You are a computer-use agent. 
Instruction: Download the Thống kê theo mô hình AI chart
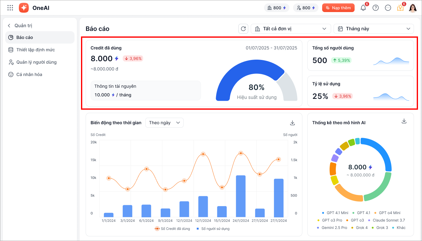[x=404, y=121]
